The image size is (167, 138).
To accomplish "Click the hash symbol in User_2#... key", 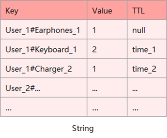I will point(33,88).
